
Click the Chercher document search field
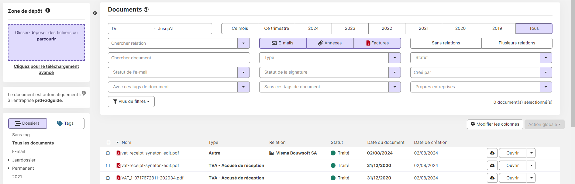pos(179,58)
